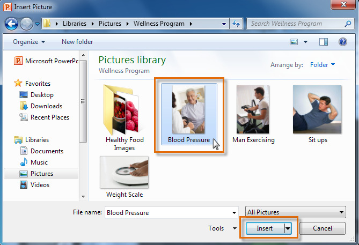The height and width of the screenshot is (245, 359).
Task: Select Libraries in the address path
Action: (75, 24)
